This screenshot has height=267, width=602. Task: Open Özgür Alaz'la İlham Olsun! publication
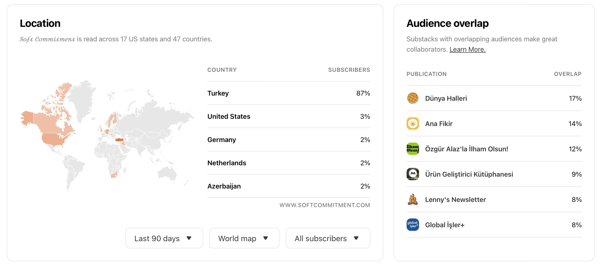tap(466, 149)
